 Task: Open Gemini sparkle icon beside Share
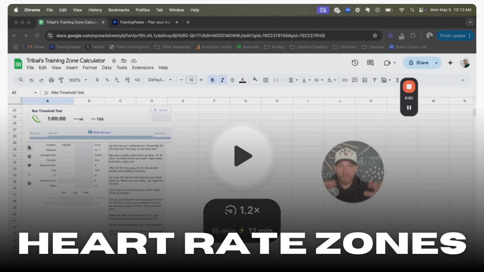[450, 63]
